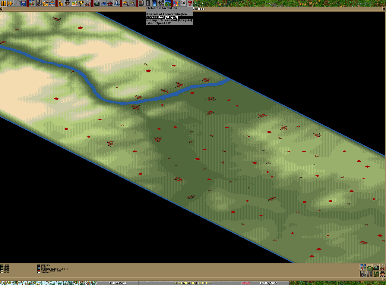Open company finances coins icon
386x285 pixels.
(x=61, y=3)
